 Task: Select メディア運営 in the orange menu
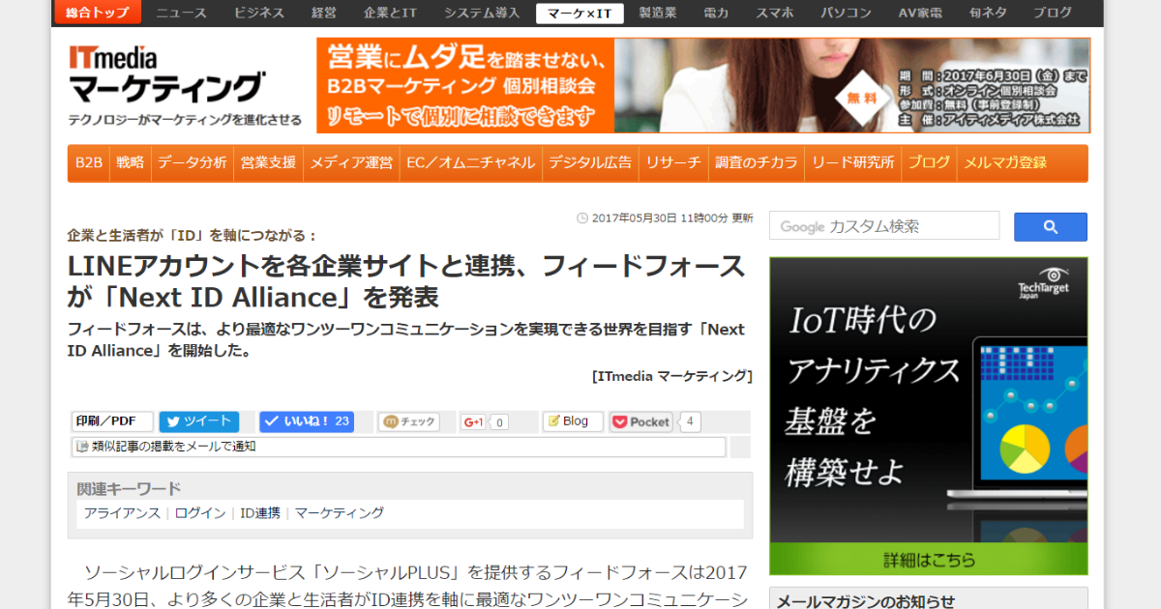(351, 162)
